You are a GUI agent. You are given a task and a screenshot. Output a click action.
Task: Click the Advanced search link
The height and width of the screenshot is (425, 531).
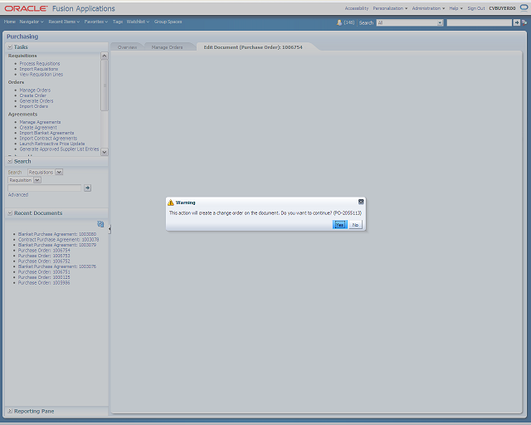pos(18,195)
